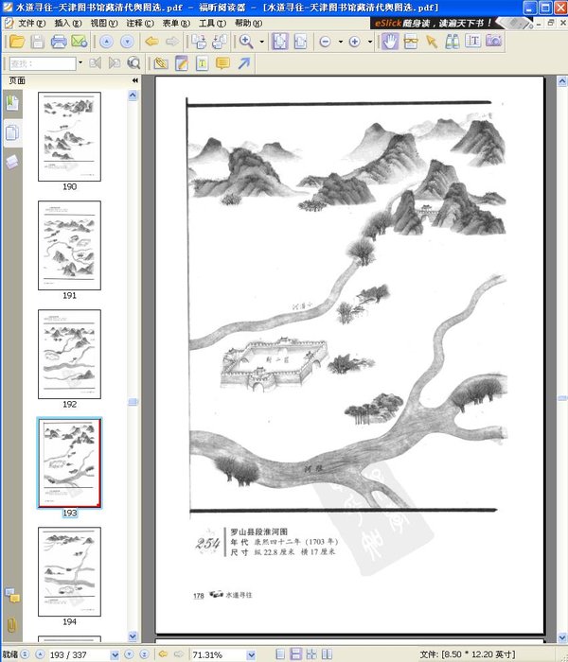
Task: Select the Text box annotation tool
Action: tap(202, 63)
